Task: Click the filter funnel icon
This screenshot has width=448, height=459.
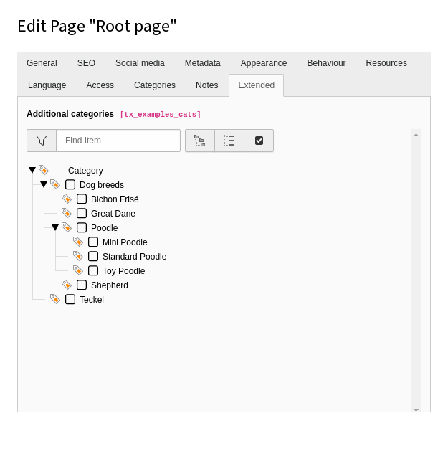Action: coord(42,141)
